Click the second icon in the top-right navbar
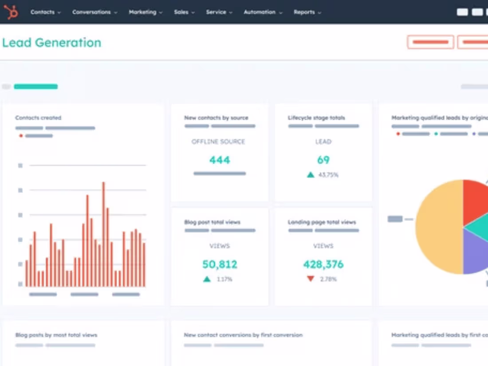Screen dimensions: 488x366 477,12
